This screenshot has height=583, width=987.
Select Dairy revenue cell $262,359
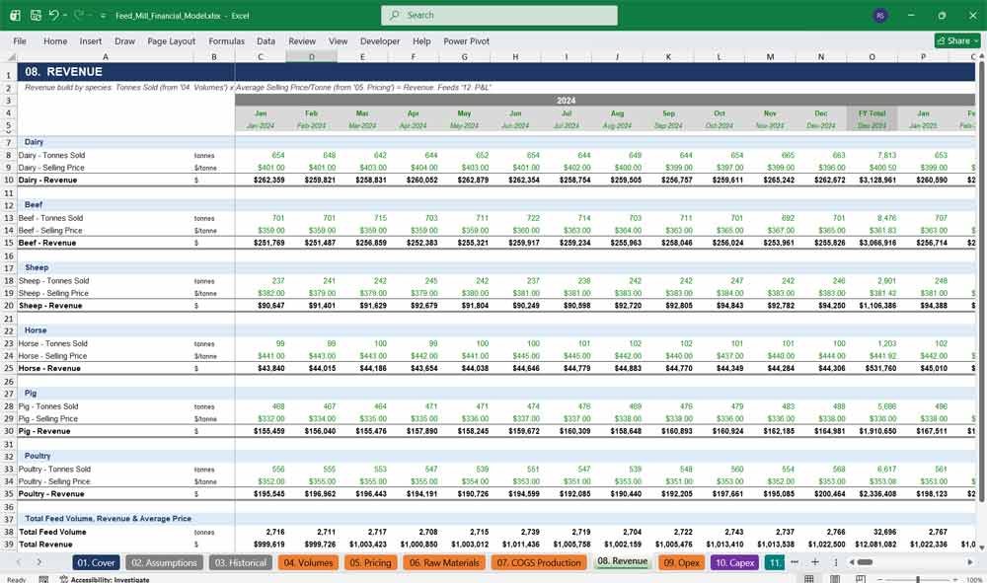[268, 180]
